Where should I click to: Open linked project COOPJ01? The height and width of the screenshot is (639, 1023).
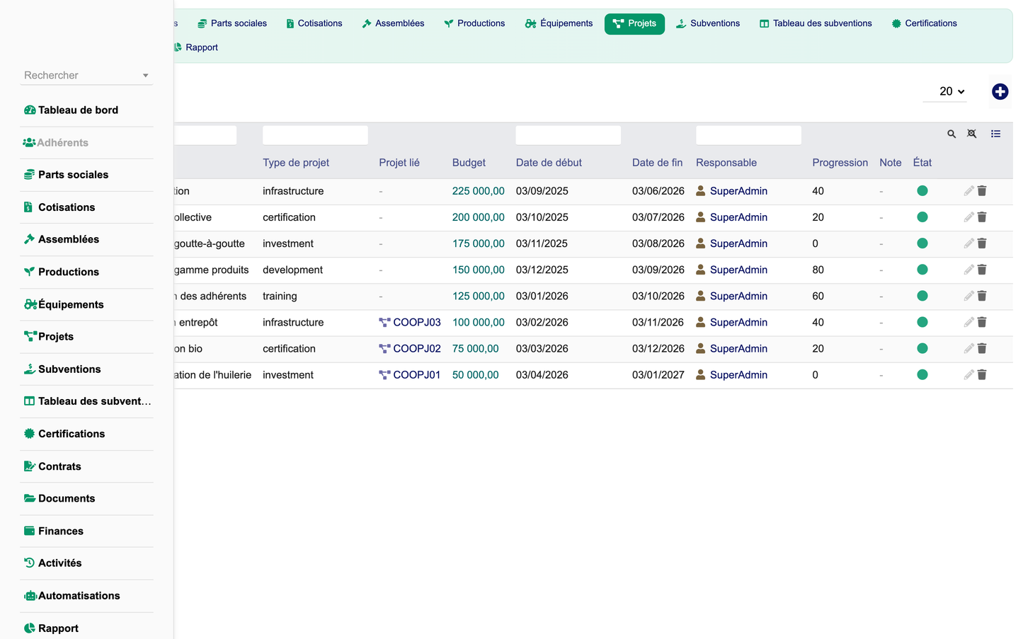(410, 375)
